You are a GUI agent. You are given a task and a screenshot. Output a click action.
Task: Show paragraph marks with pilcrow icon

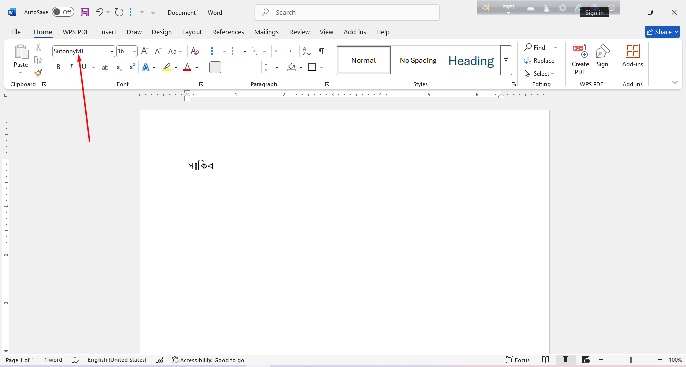(x=321, y=51)
